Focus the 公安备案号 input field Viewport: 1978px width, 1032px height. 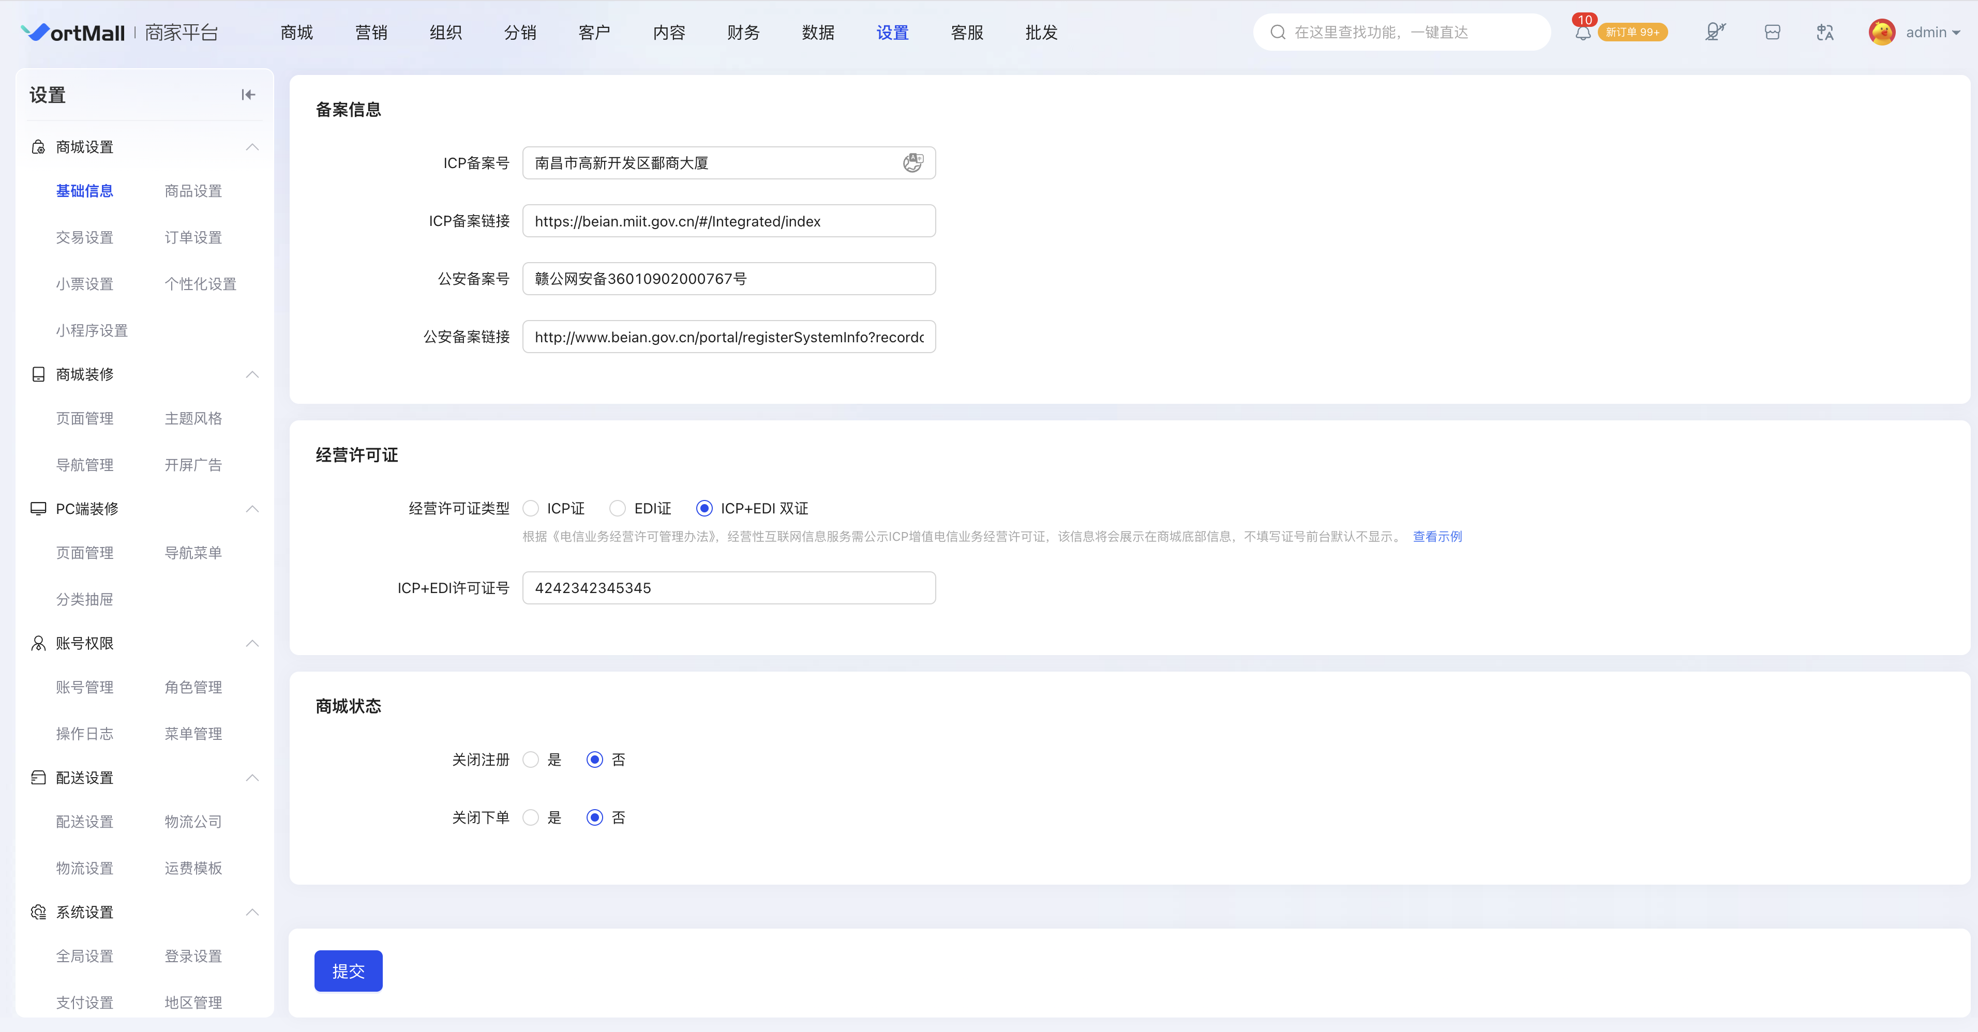coord(729,279)
